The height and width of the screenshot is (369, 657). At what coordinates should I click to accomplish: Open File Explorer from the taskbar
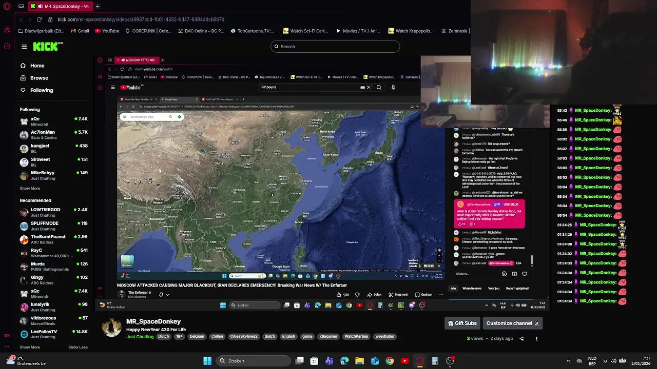pyautogui.click(x=360, y=361)
